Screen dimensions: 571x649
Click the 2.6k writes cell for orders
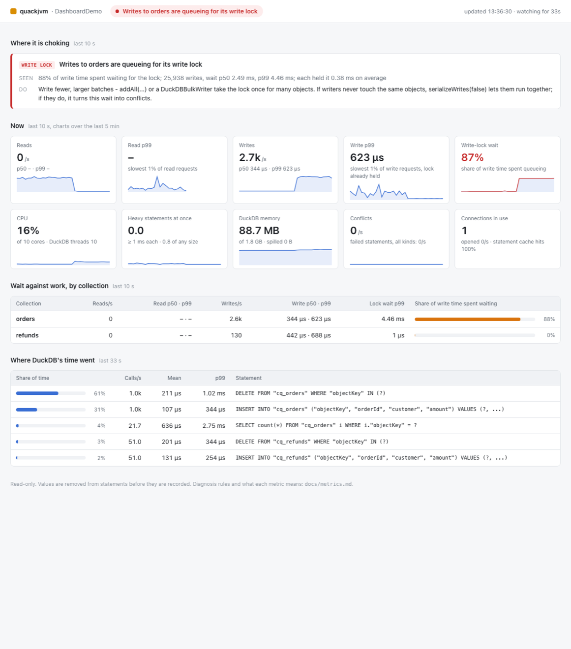pyautogui.click(x=236, y=319)
